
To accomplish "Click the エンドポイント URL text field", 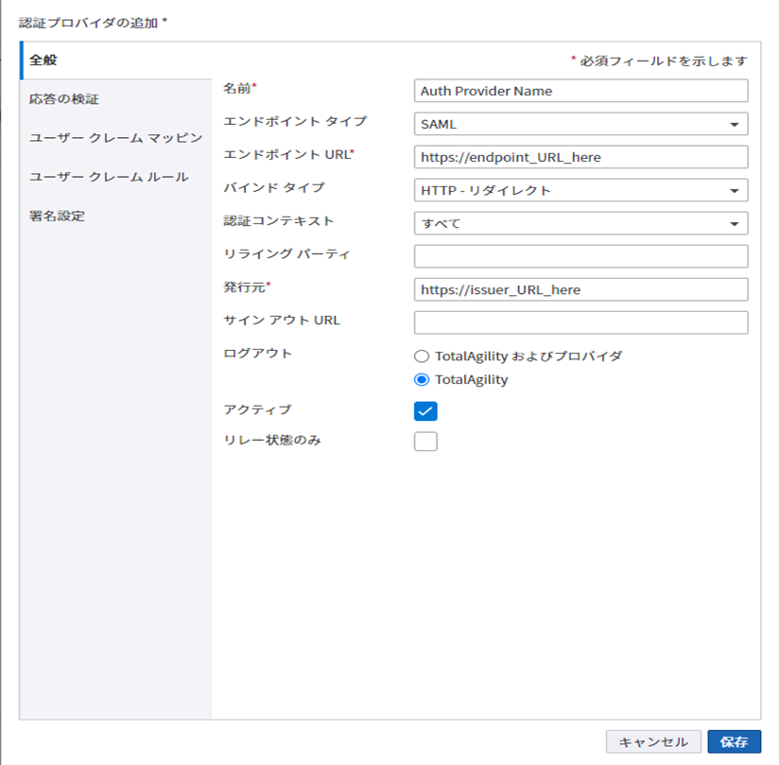I will pos(580,157).
